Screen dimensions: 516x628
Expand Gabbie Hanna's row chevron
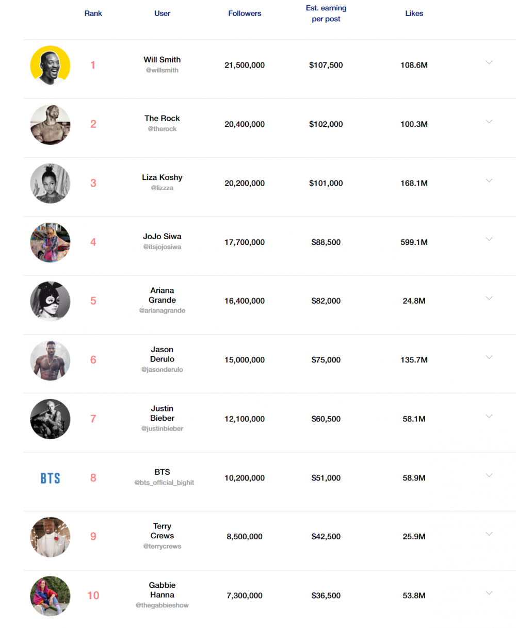tap(489, 593)
